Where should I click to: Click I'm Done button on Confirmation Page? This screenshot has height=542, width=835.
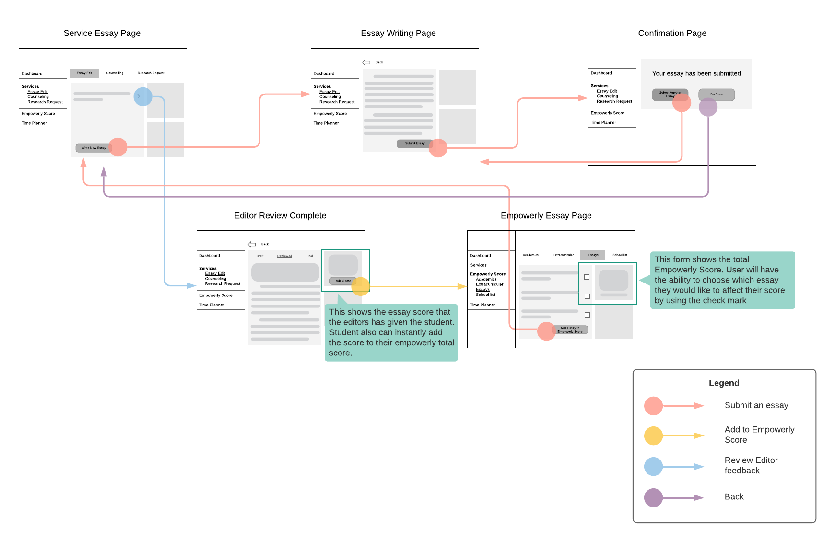tap(717, 94)
